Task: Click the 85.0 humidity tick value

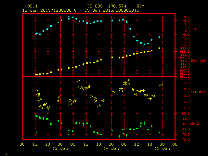Action: (186, 124)
